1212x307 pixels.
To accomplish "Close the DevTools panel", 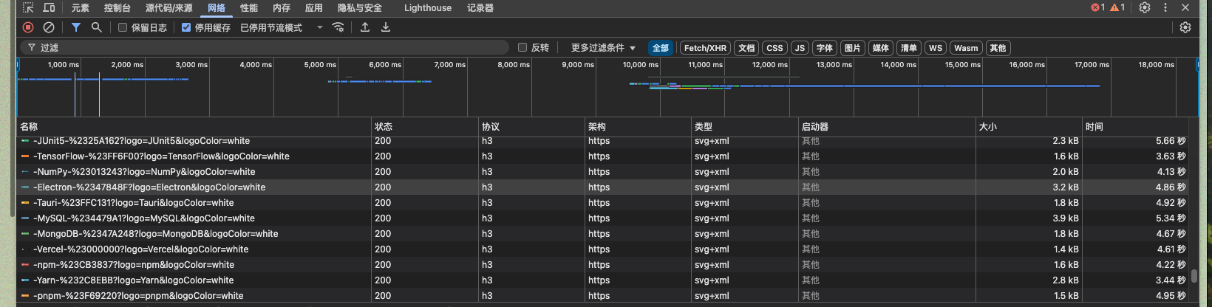I will (1185, 7).
